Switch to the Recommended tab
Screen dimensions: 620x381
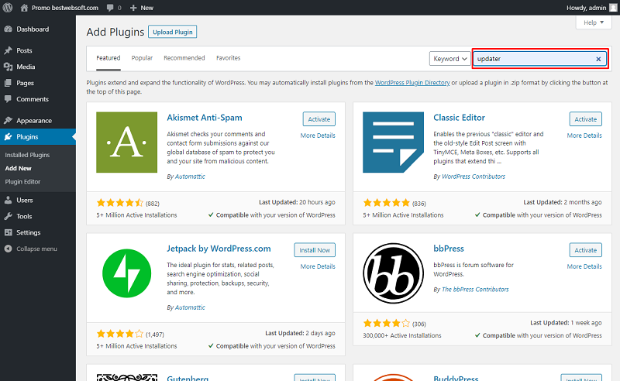(184, 58)
